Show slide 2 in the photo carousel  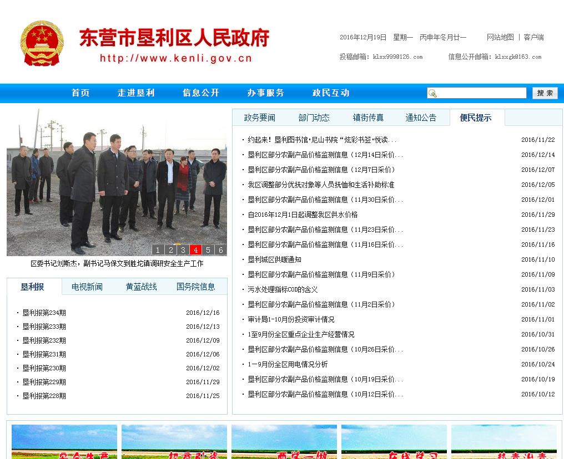[x=170, y=250]
